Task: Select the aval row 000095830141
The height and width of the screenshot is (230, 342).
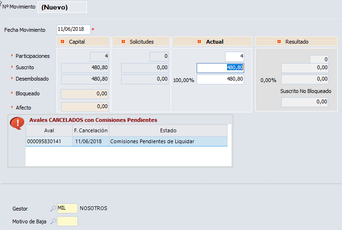Action: click(x=44, y=141)
